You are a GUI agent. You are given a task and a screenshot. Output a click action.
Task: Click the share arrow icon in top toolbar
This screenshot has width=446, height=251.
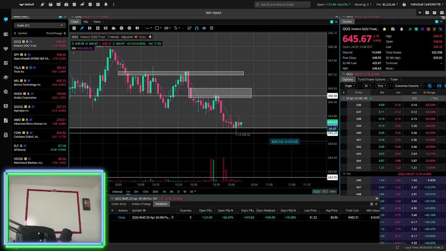pos(82,5)
